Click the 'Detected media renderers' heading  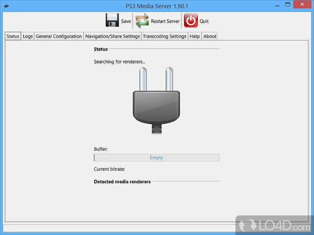coord(122,182)
